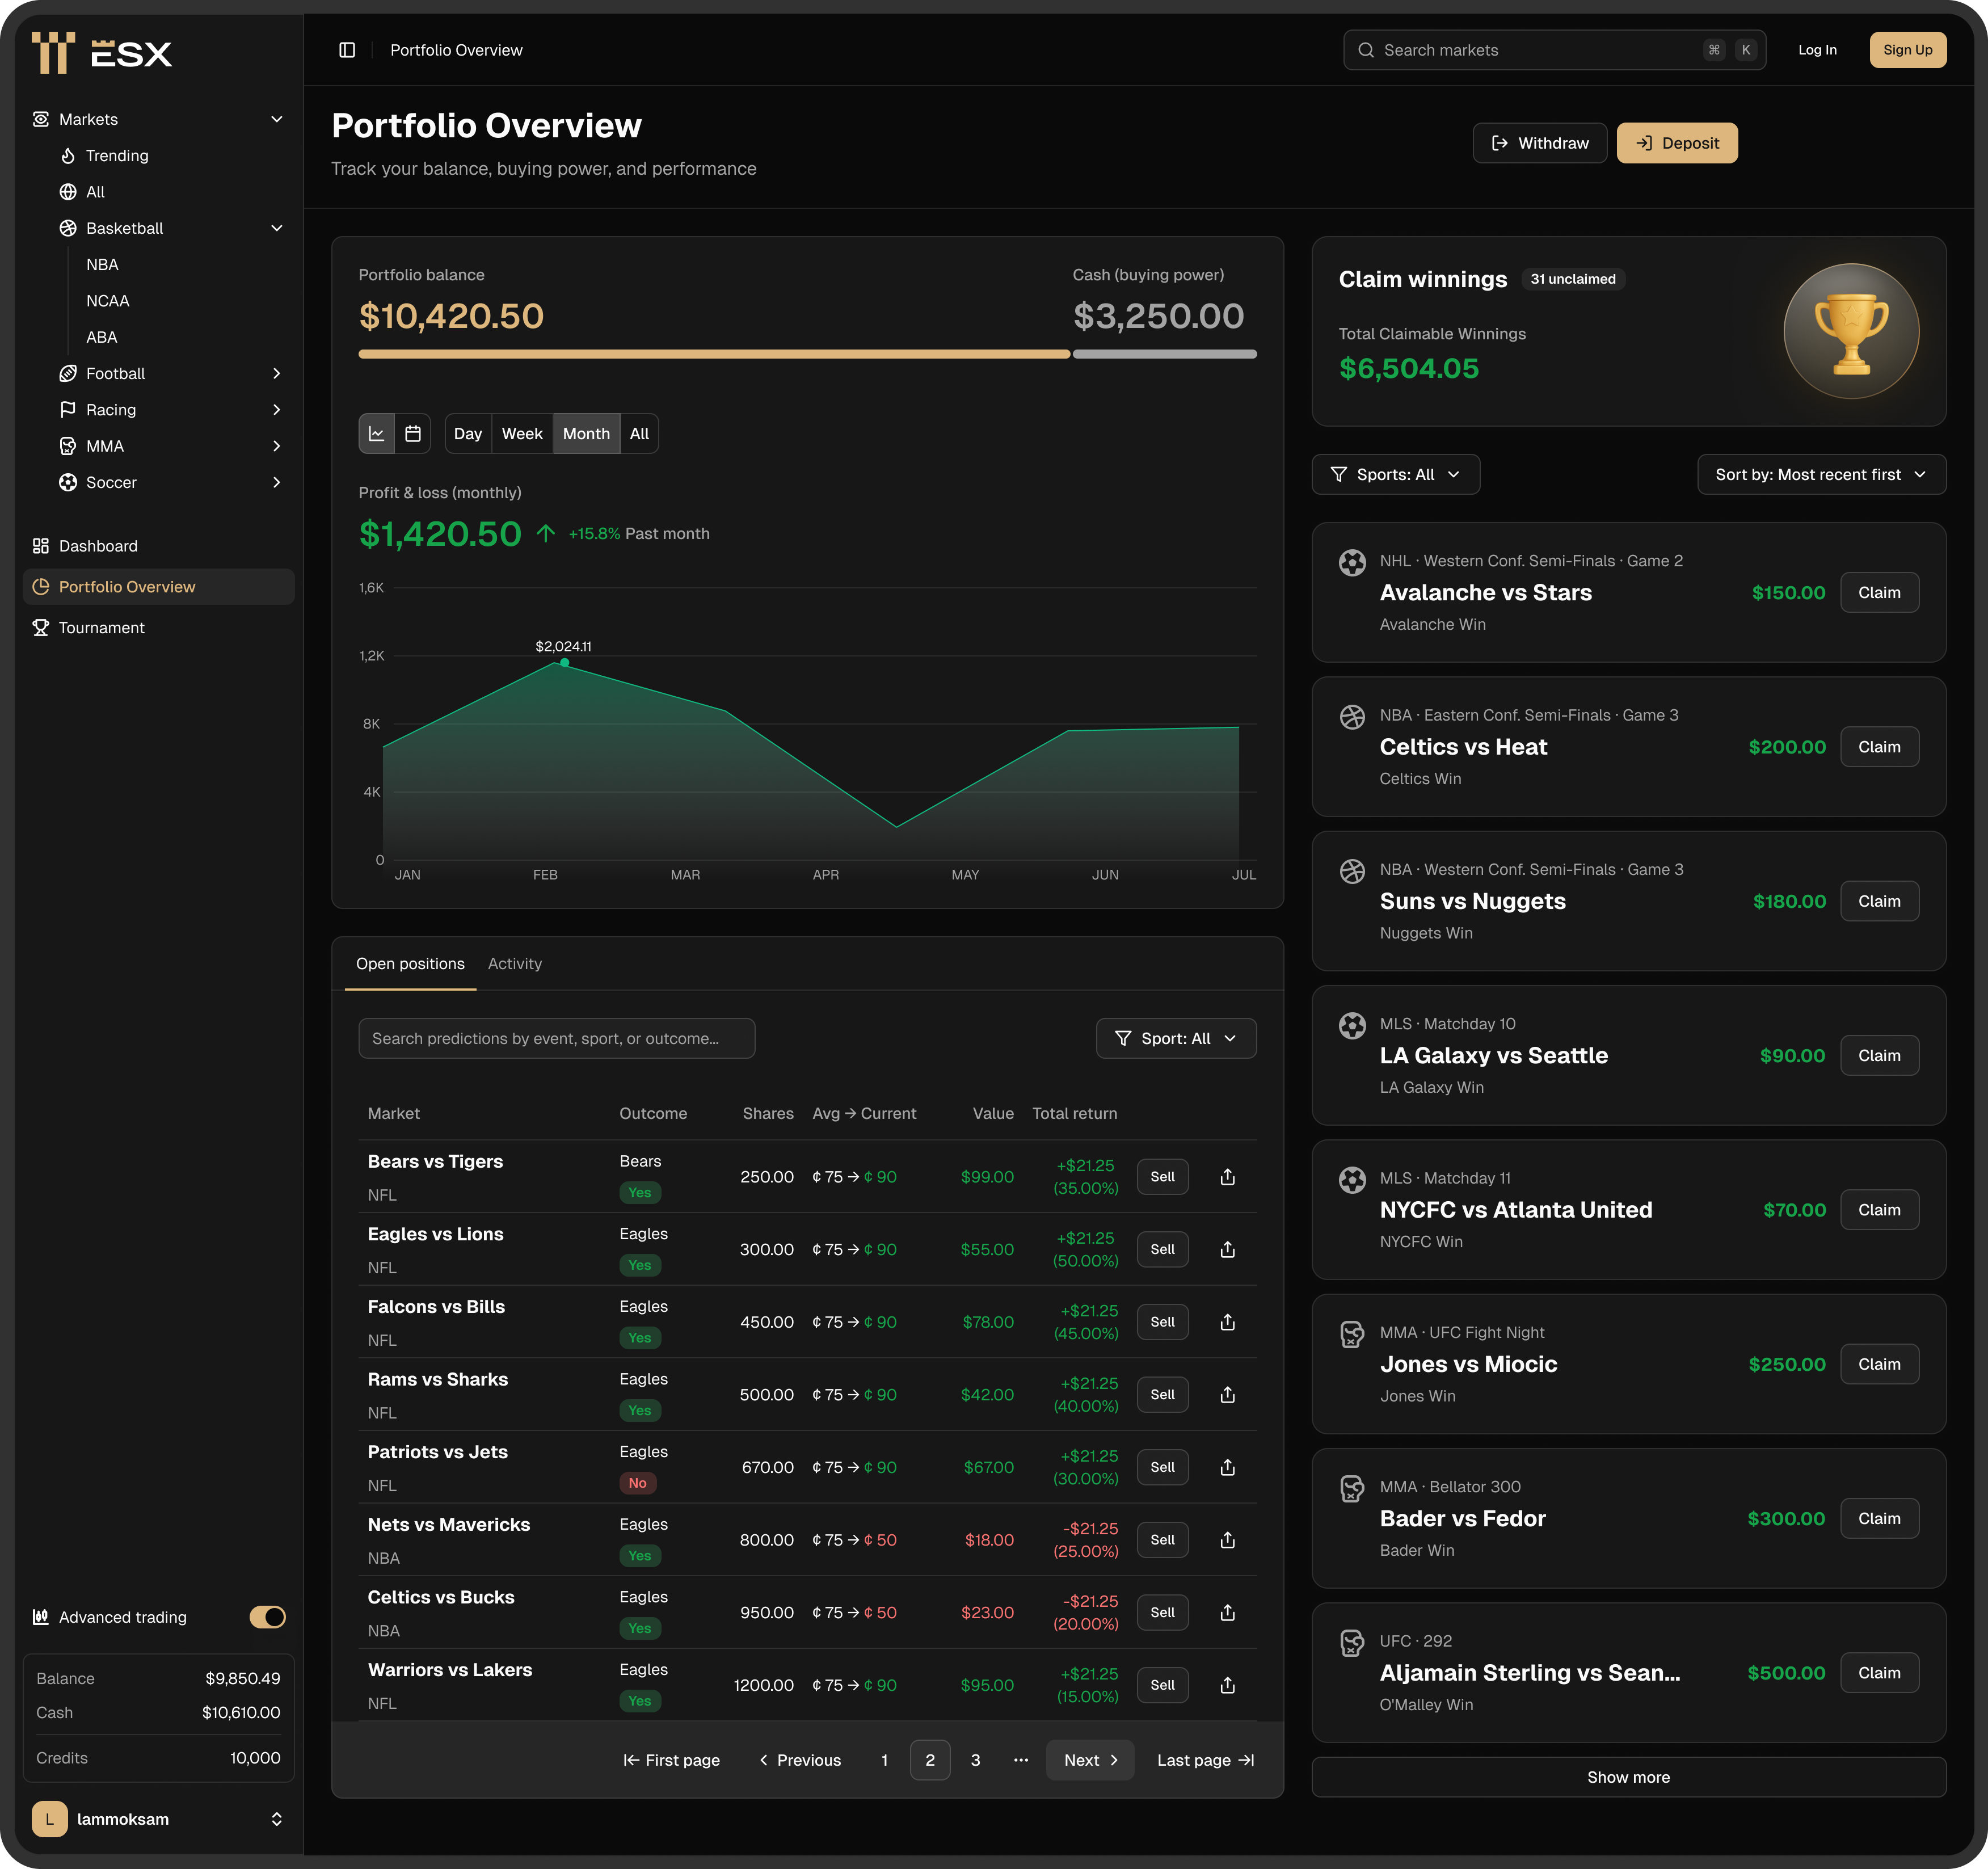The width and height of the screenshot is (1988, 1869).
Task: Click the Tournament trophy icon
Action: click(x=41, y=628)
